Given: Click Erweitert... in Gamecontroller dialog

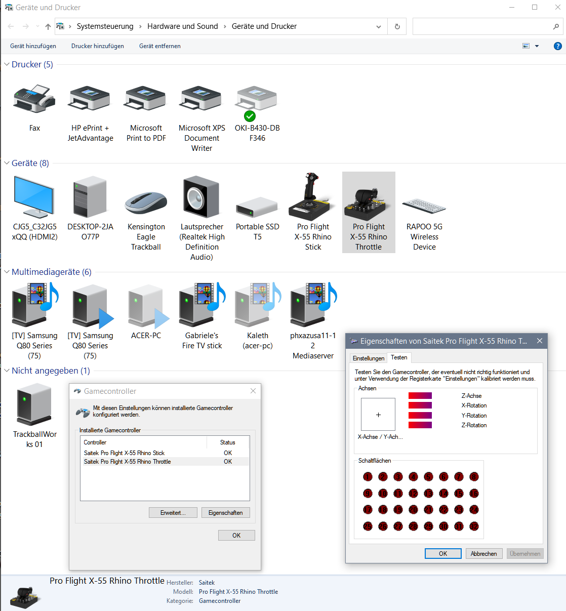Looking at the screenshot, I should click(x=173, y=513).
